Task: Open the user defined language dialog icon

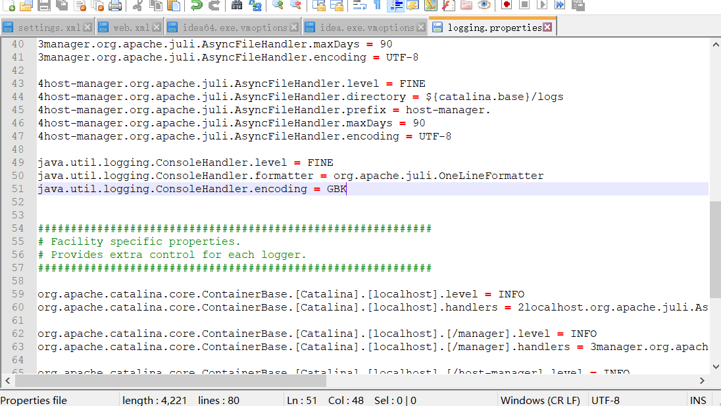Action: (413, 5)
